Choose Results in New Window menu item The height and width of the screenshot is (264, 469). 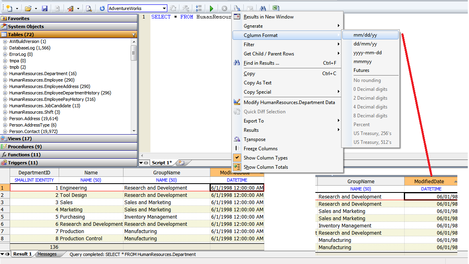tap(269, 16)
